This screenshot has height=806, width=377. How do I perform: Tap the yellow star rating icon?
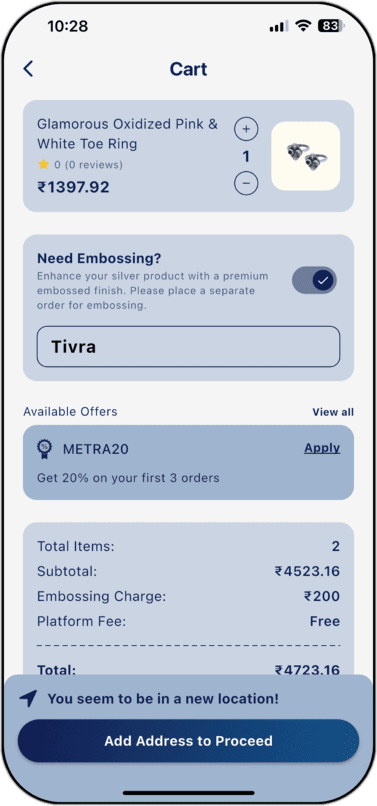pos(44,164)
